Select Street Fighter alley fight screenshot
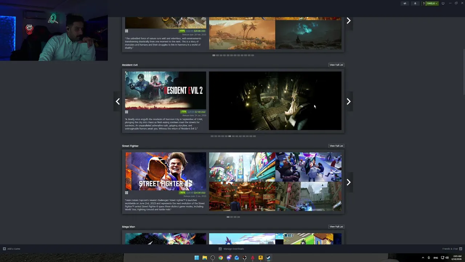Image resolution: width=465 pixels, height=262 pixels. coord(308,196)
